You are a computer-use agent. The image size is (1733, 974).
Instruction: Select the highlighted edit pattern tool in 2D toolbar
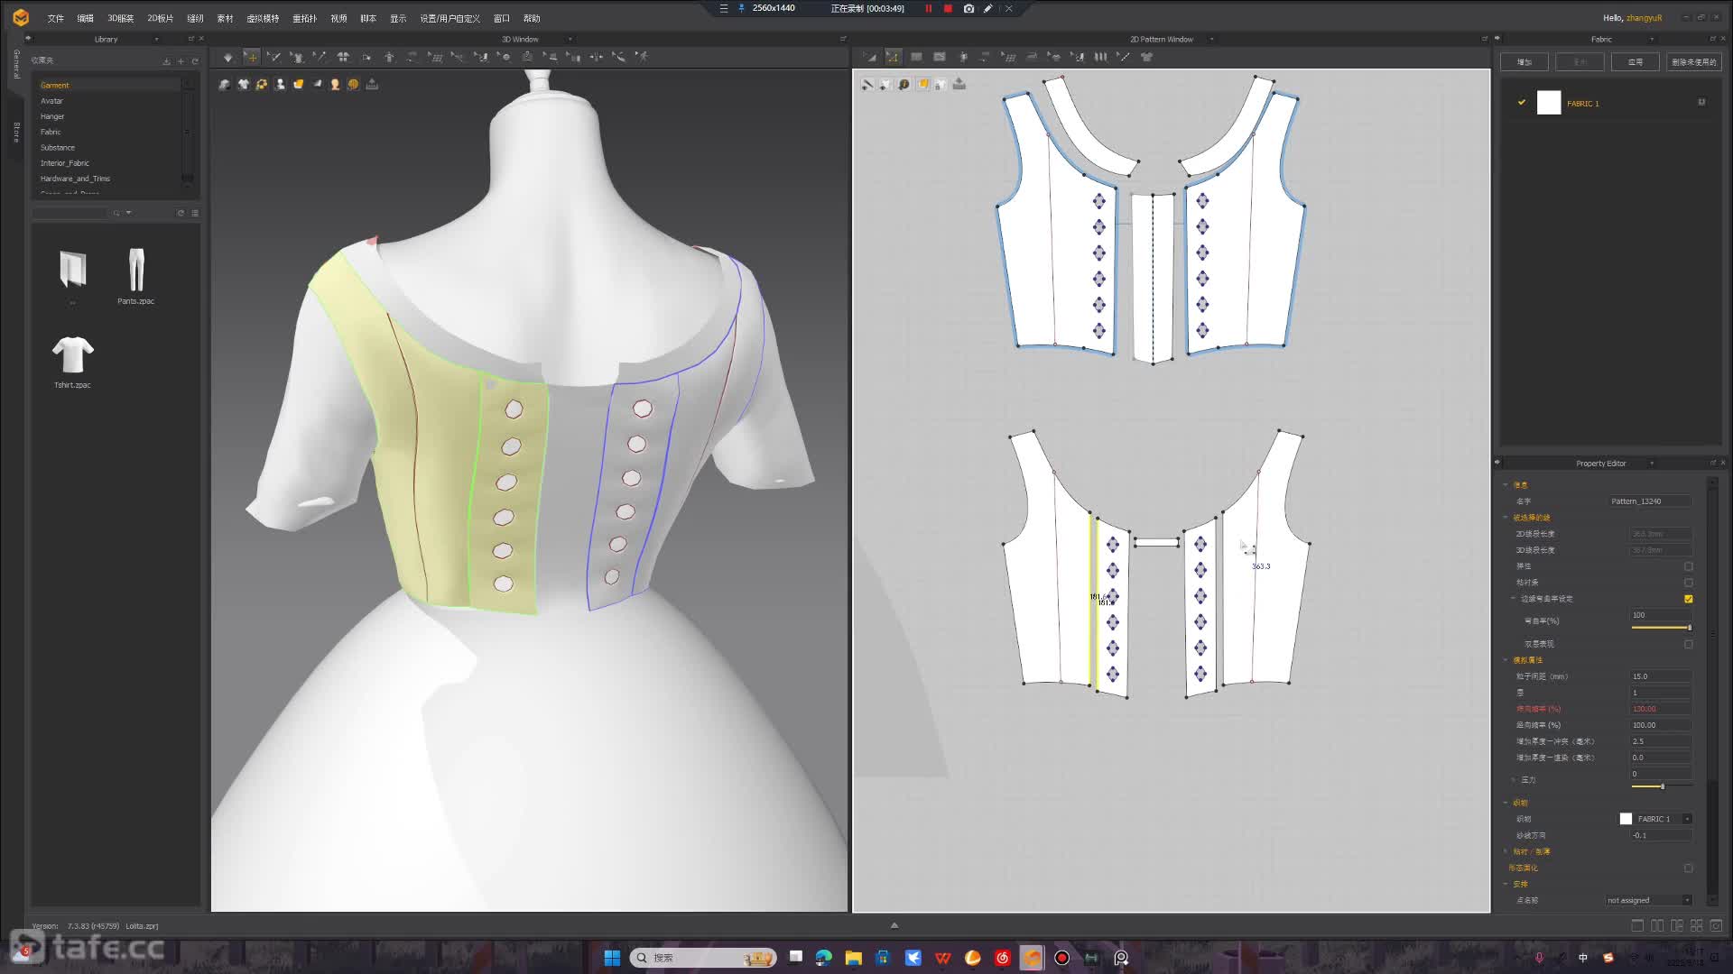click(893, 57)
